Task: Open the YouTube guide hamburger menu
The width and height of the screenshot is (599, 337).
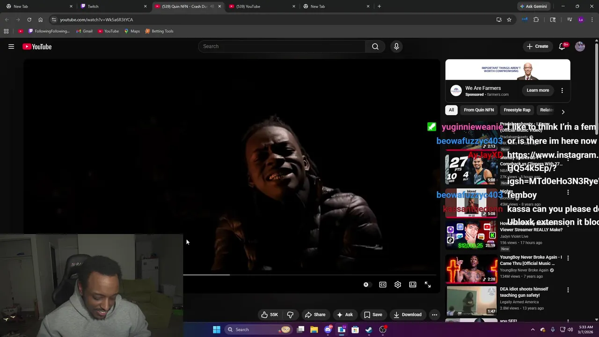Action: [11, 46]
